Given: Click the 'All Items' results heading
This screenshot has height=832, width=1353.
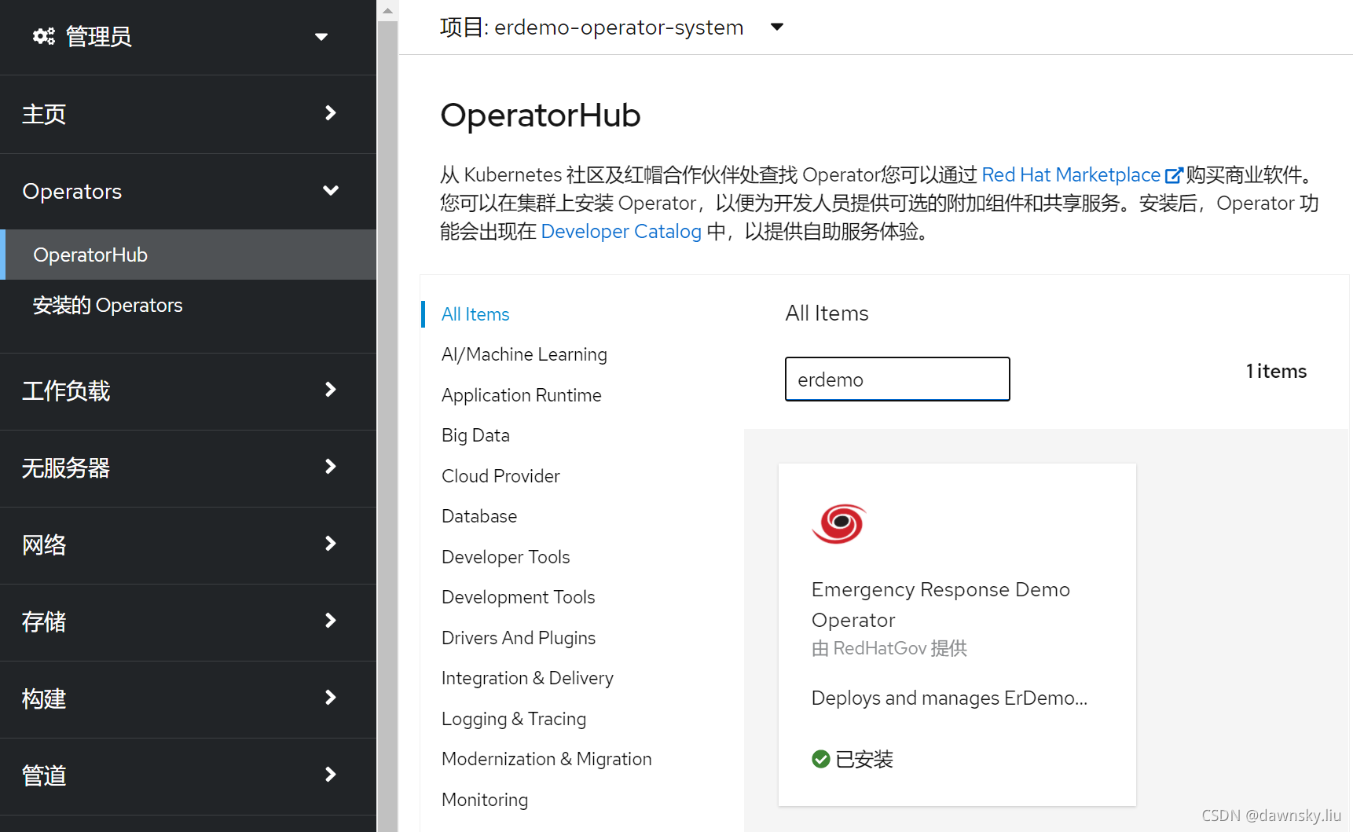Looking at the screenshot, I should pyautogui.click(x=827, y=313).
